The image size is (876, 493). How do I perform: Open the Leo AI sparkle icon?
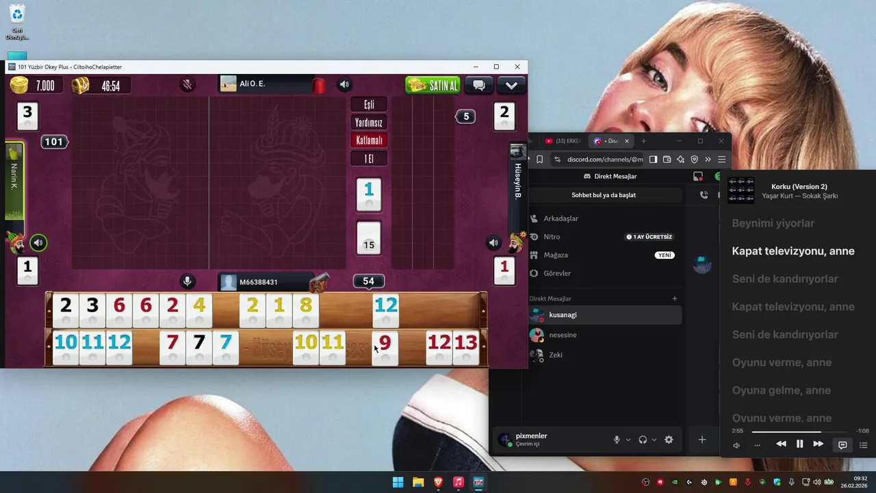point(680,160)
